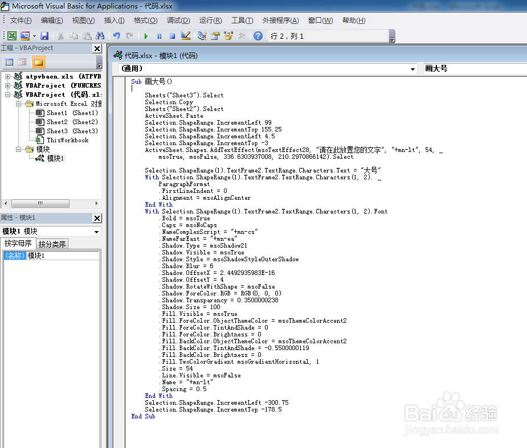Open Help with the question mark icon
This screenshot has width=527, height=448.
pyautogui.click(x=258, y=36)
